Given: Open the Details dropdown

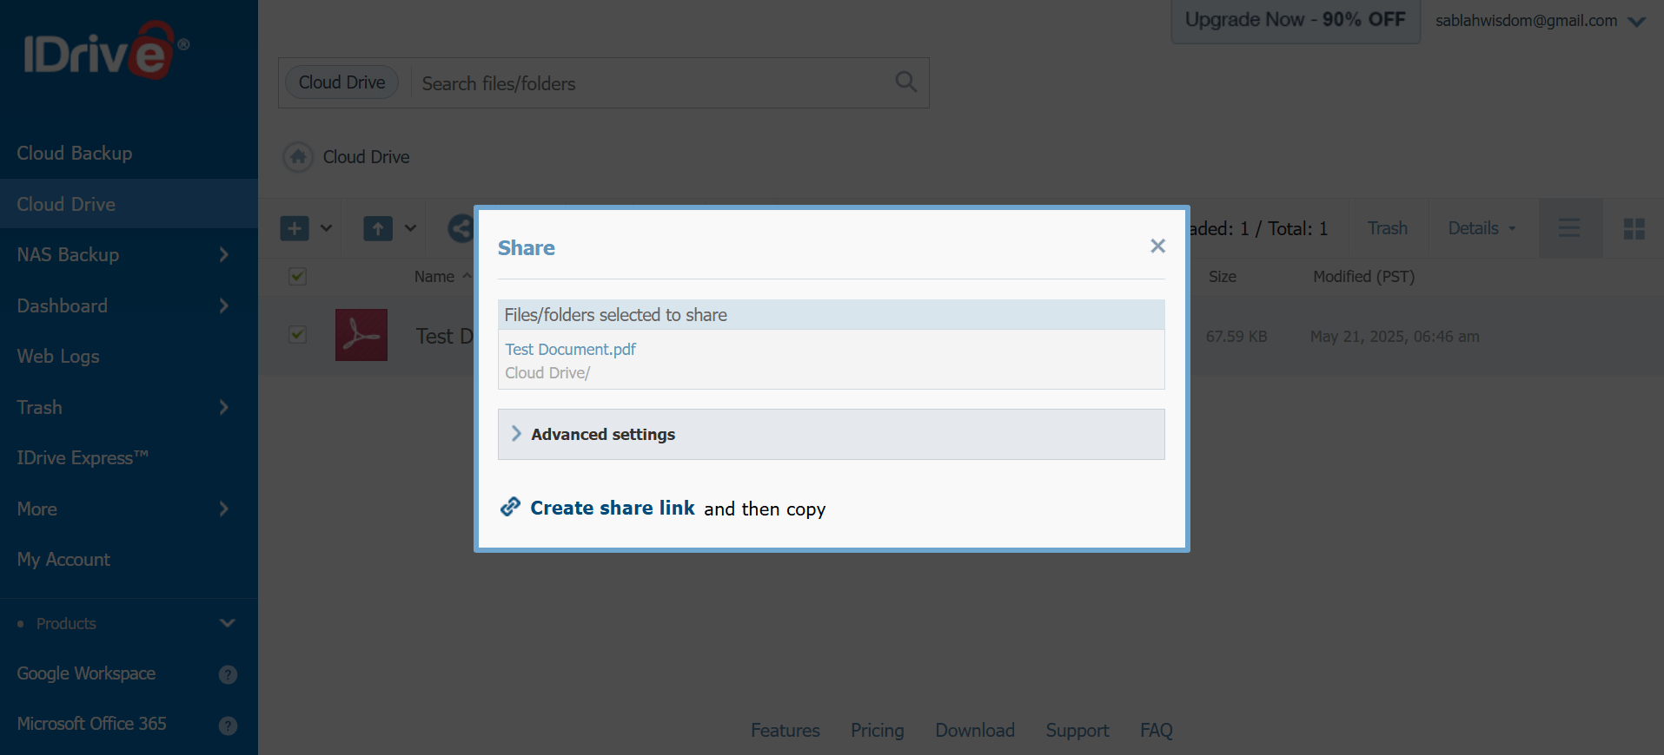Looking at the screenshot, I should (x=1482, y=227).
